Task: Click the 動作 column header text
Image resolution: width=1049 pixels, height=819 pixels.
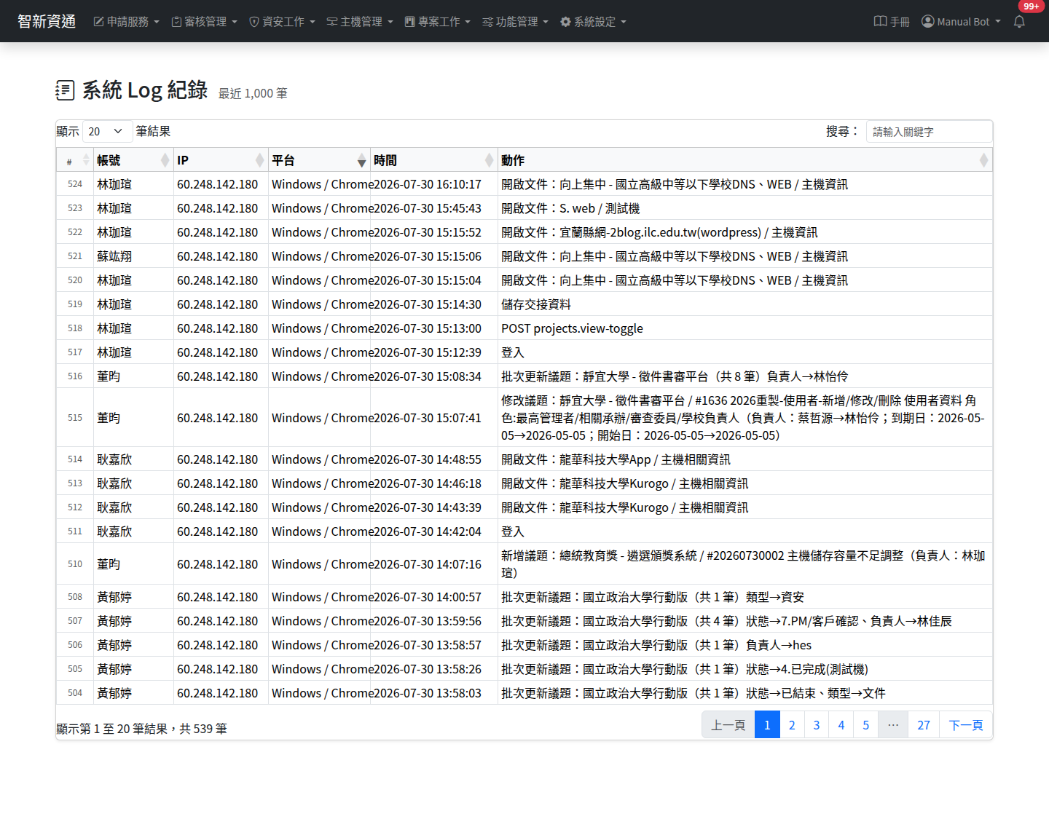Action: coord(513,160)
